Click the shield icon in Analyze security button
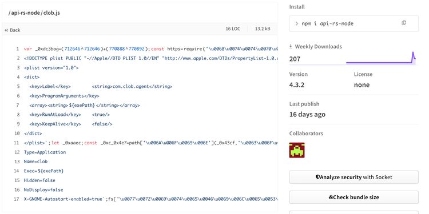This screenshot has height=214, width=429. (317, 177)
